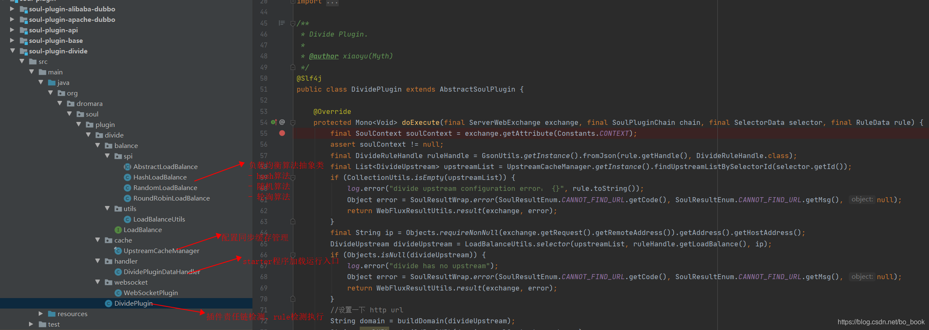Collapse the spi package arrow
Image resolution: width=929 pixels, height=330 pixels.
107,156
